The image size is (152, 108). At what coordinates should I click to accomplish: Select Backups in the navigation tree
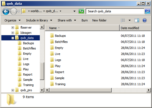29,43
